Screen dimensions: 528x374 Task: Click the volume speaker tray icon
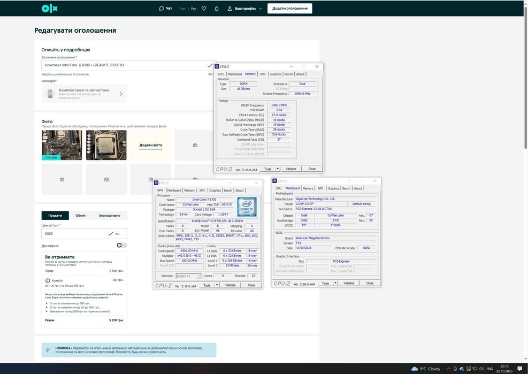pyautogui.click(x=481, y=369)
